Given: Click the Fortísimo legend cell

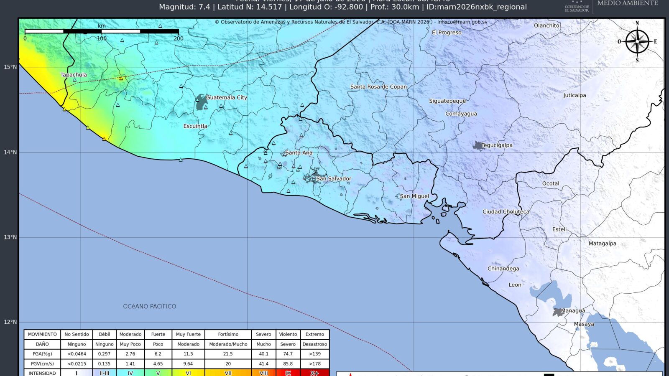Looking at the screenshot, I should pyautogui.click(x=228, y=334).
